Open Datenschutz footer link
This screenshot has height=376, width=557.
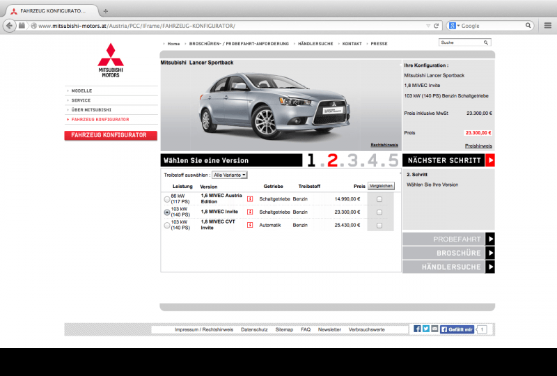pos(254,330)
